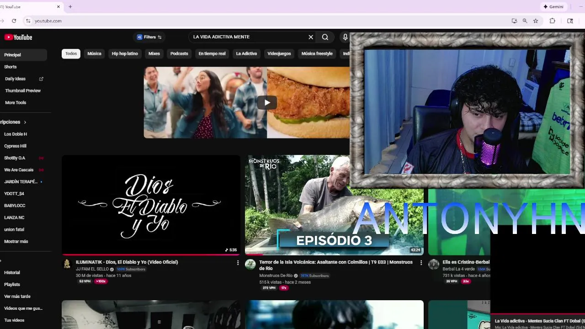This screenshot has width=585, height=329.
Task: Open Berbal La 4 verde avatar
Action: 434,264
